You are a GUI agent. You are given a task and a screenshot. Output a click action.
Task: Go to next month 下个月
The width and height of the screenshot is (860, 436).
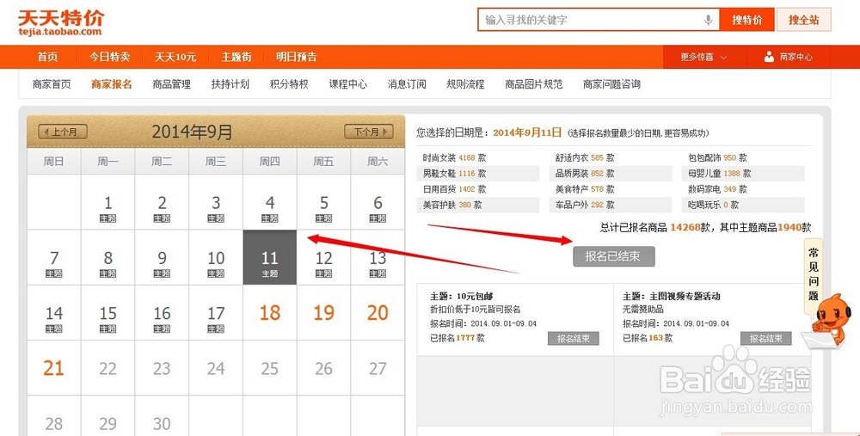(x=369, y=132)
